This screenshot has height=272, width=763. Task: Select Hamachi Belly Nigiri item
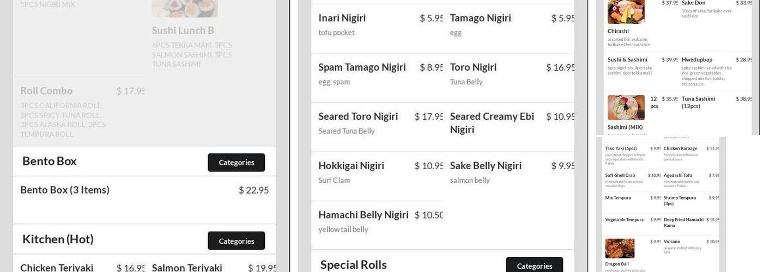coord(363,215)
